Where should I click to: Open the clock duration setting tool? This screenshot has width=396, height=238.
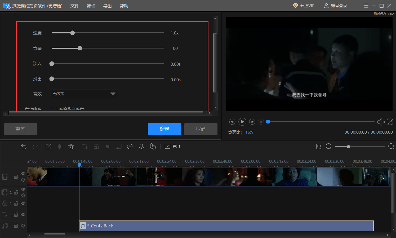point(130,146)
